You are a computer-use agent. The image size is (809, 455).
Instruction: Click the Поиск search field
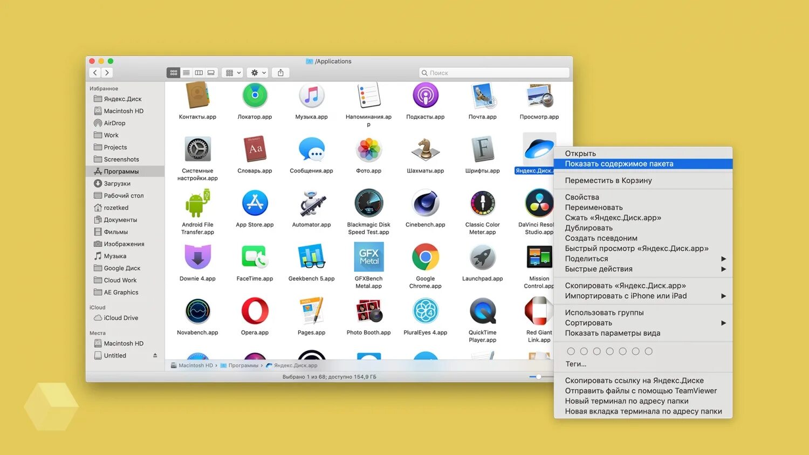(x=494, y=73)
